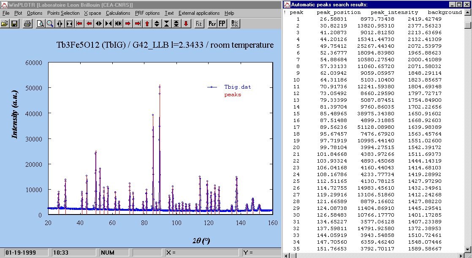Image resolution: width=472 pixels, height=258 pixels.
Task: Open the External applications menu
Action: (x=199, y=13)
